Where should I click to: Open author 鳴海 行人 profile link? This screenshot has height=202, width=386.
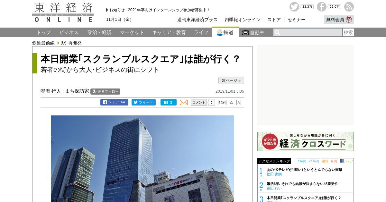coord(51,91)
